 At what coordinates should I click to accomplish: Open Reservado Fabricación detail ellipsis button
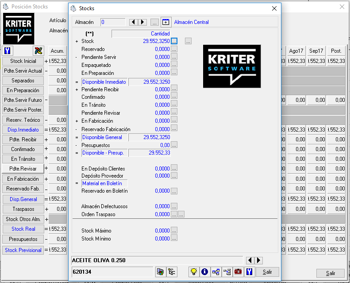coord(174,128)
